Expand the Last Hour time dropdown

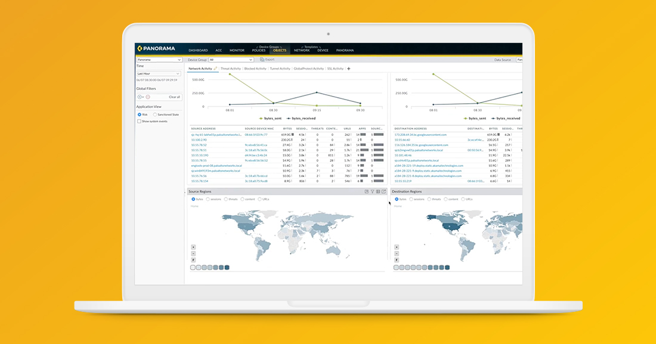click(159, 73)
